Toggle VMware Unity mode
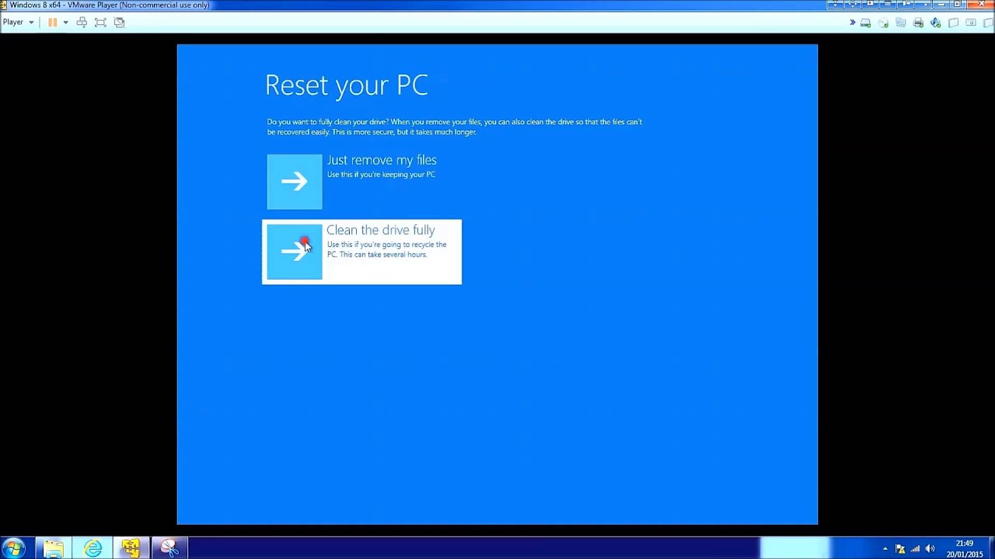This screenshot has height=559, width=995. pos(119,23)
